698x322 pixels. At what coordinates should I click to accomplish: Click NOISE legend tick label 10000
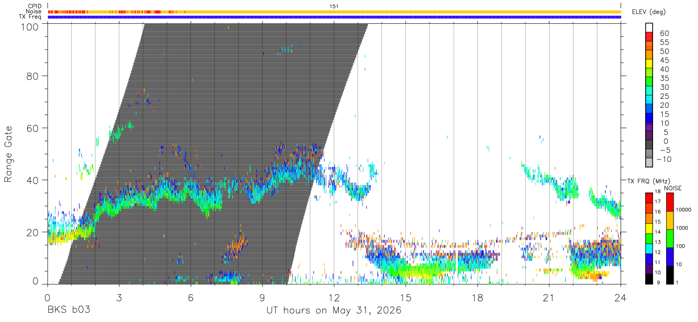click(x=683, y=210)
